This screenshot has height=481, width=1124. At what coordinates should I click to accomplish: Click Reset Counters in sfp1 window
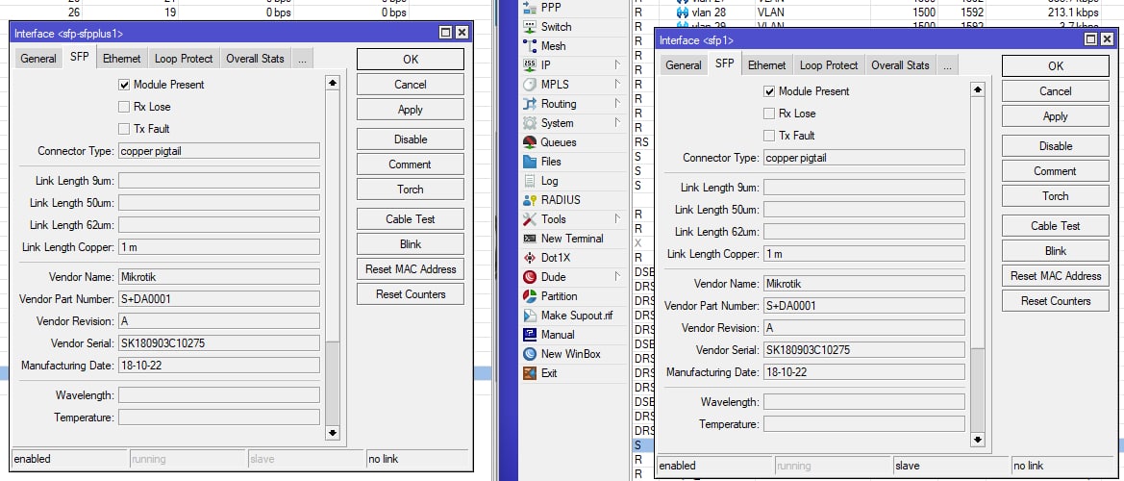(1055, 301)
